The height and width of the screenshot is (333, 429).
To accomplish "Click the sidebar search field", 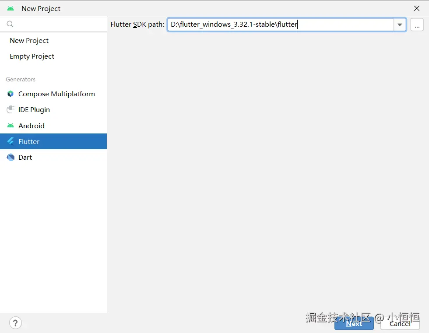I will [x=53, y=24].
